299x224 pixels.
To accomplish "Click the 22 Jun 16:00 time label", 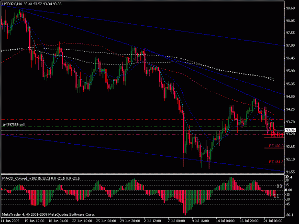I will coord(82,221).
